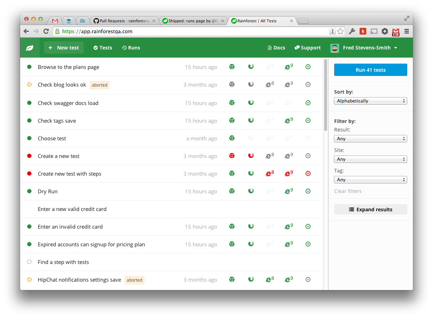
Task: Click the Expand results button
Action: (x=371, y=210)
